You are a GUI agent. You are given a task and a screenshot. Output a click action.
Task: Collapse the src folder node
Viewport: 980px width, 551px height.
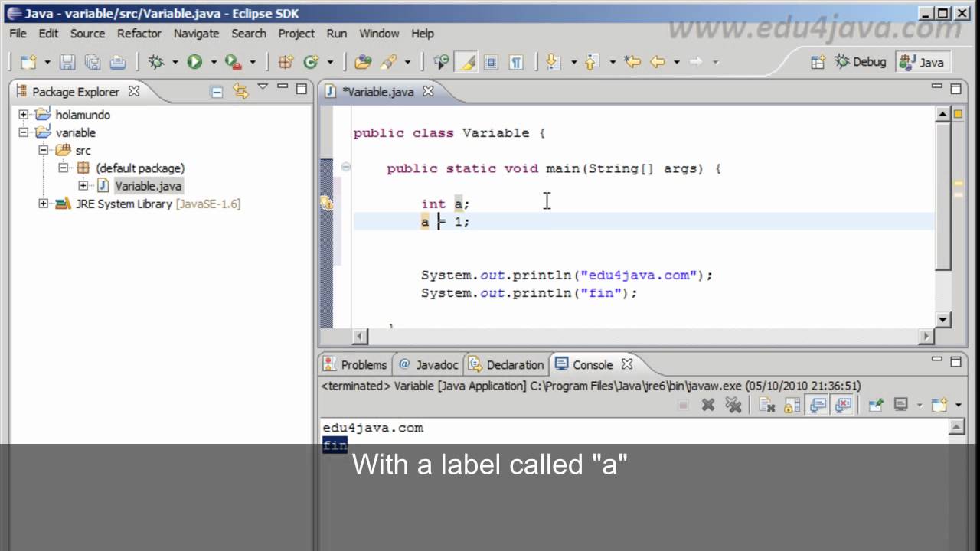[x=44, y=150]
